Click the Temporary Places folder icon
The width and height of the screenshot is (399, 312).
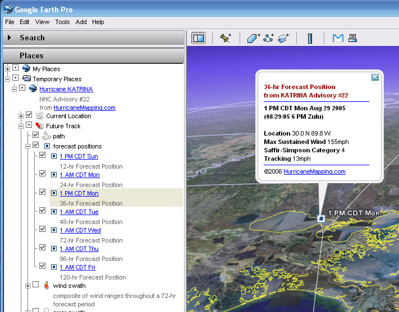click(26, 78)
